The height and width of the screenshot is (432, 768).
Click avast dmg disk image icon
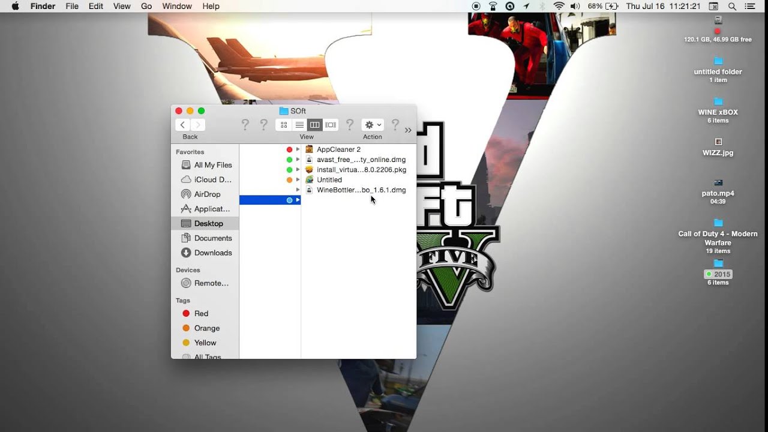(310, 160)
